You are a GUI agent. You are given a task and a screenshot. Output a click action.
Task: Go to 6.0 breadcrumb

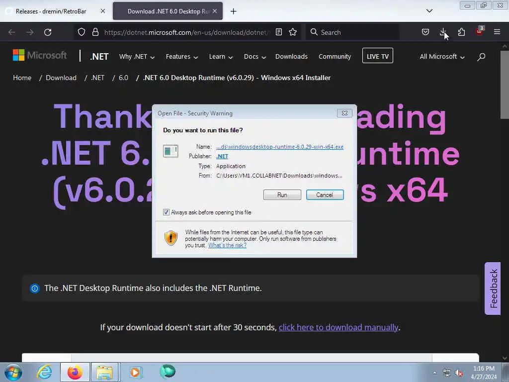click(x=123, y=78)
